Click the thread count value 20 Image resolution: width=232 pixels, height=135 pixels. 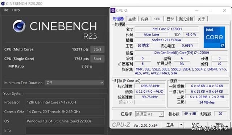click(220, 114)
